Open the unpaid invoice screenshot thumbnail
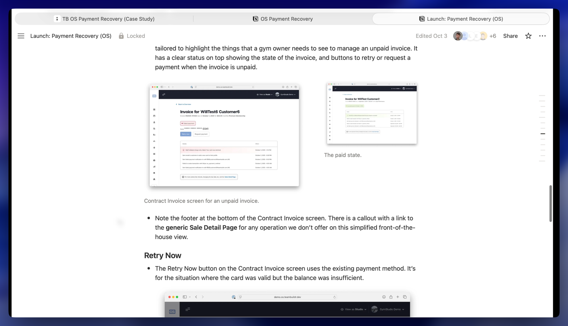The width and height of the screenshot is (568, 326). tap(224, 135)
